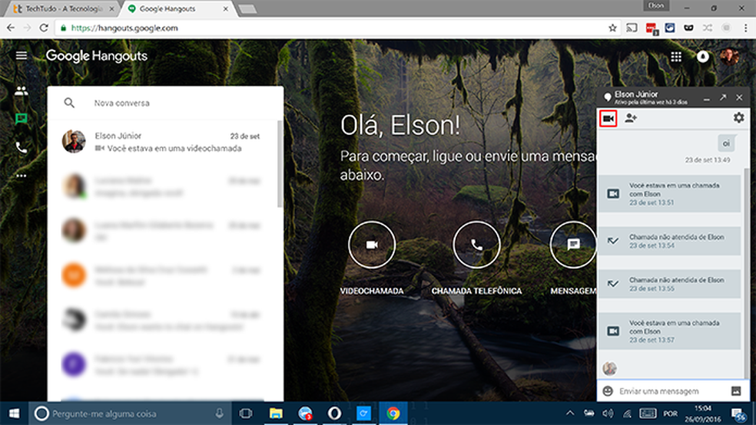The image size is (756, 425).
Task: Click the emoji picker in message box
Action: point(608,390)
